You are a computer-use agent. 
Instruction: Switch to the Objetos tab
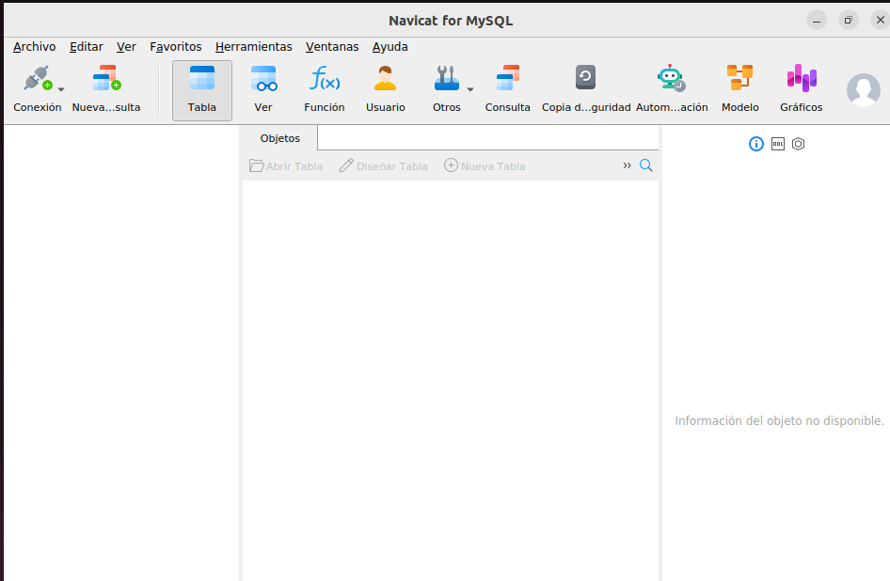point(279,138)
